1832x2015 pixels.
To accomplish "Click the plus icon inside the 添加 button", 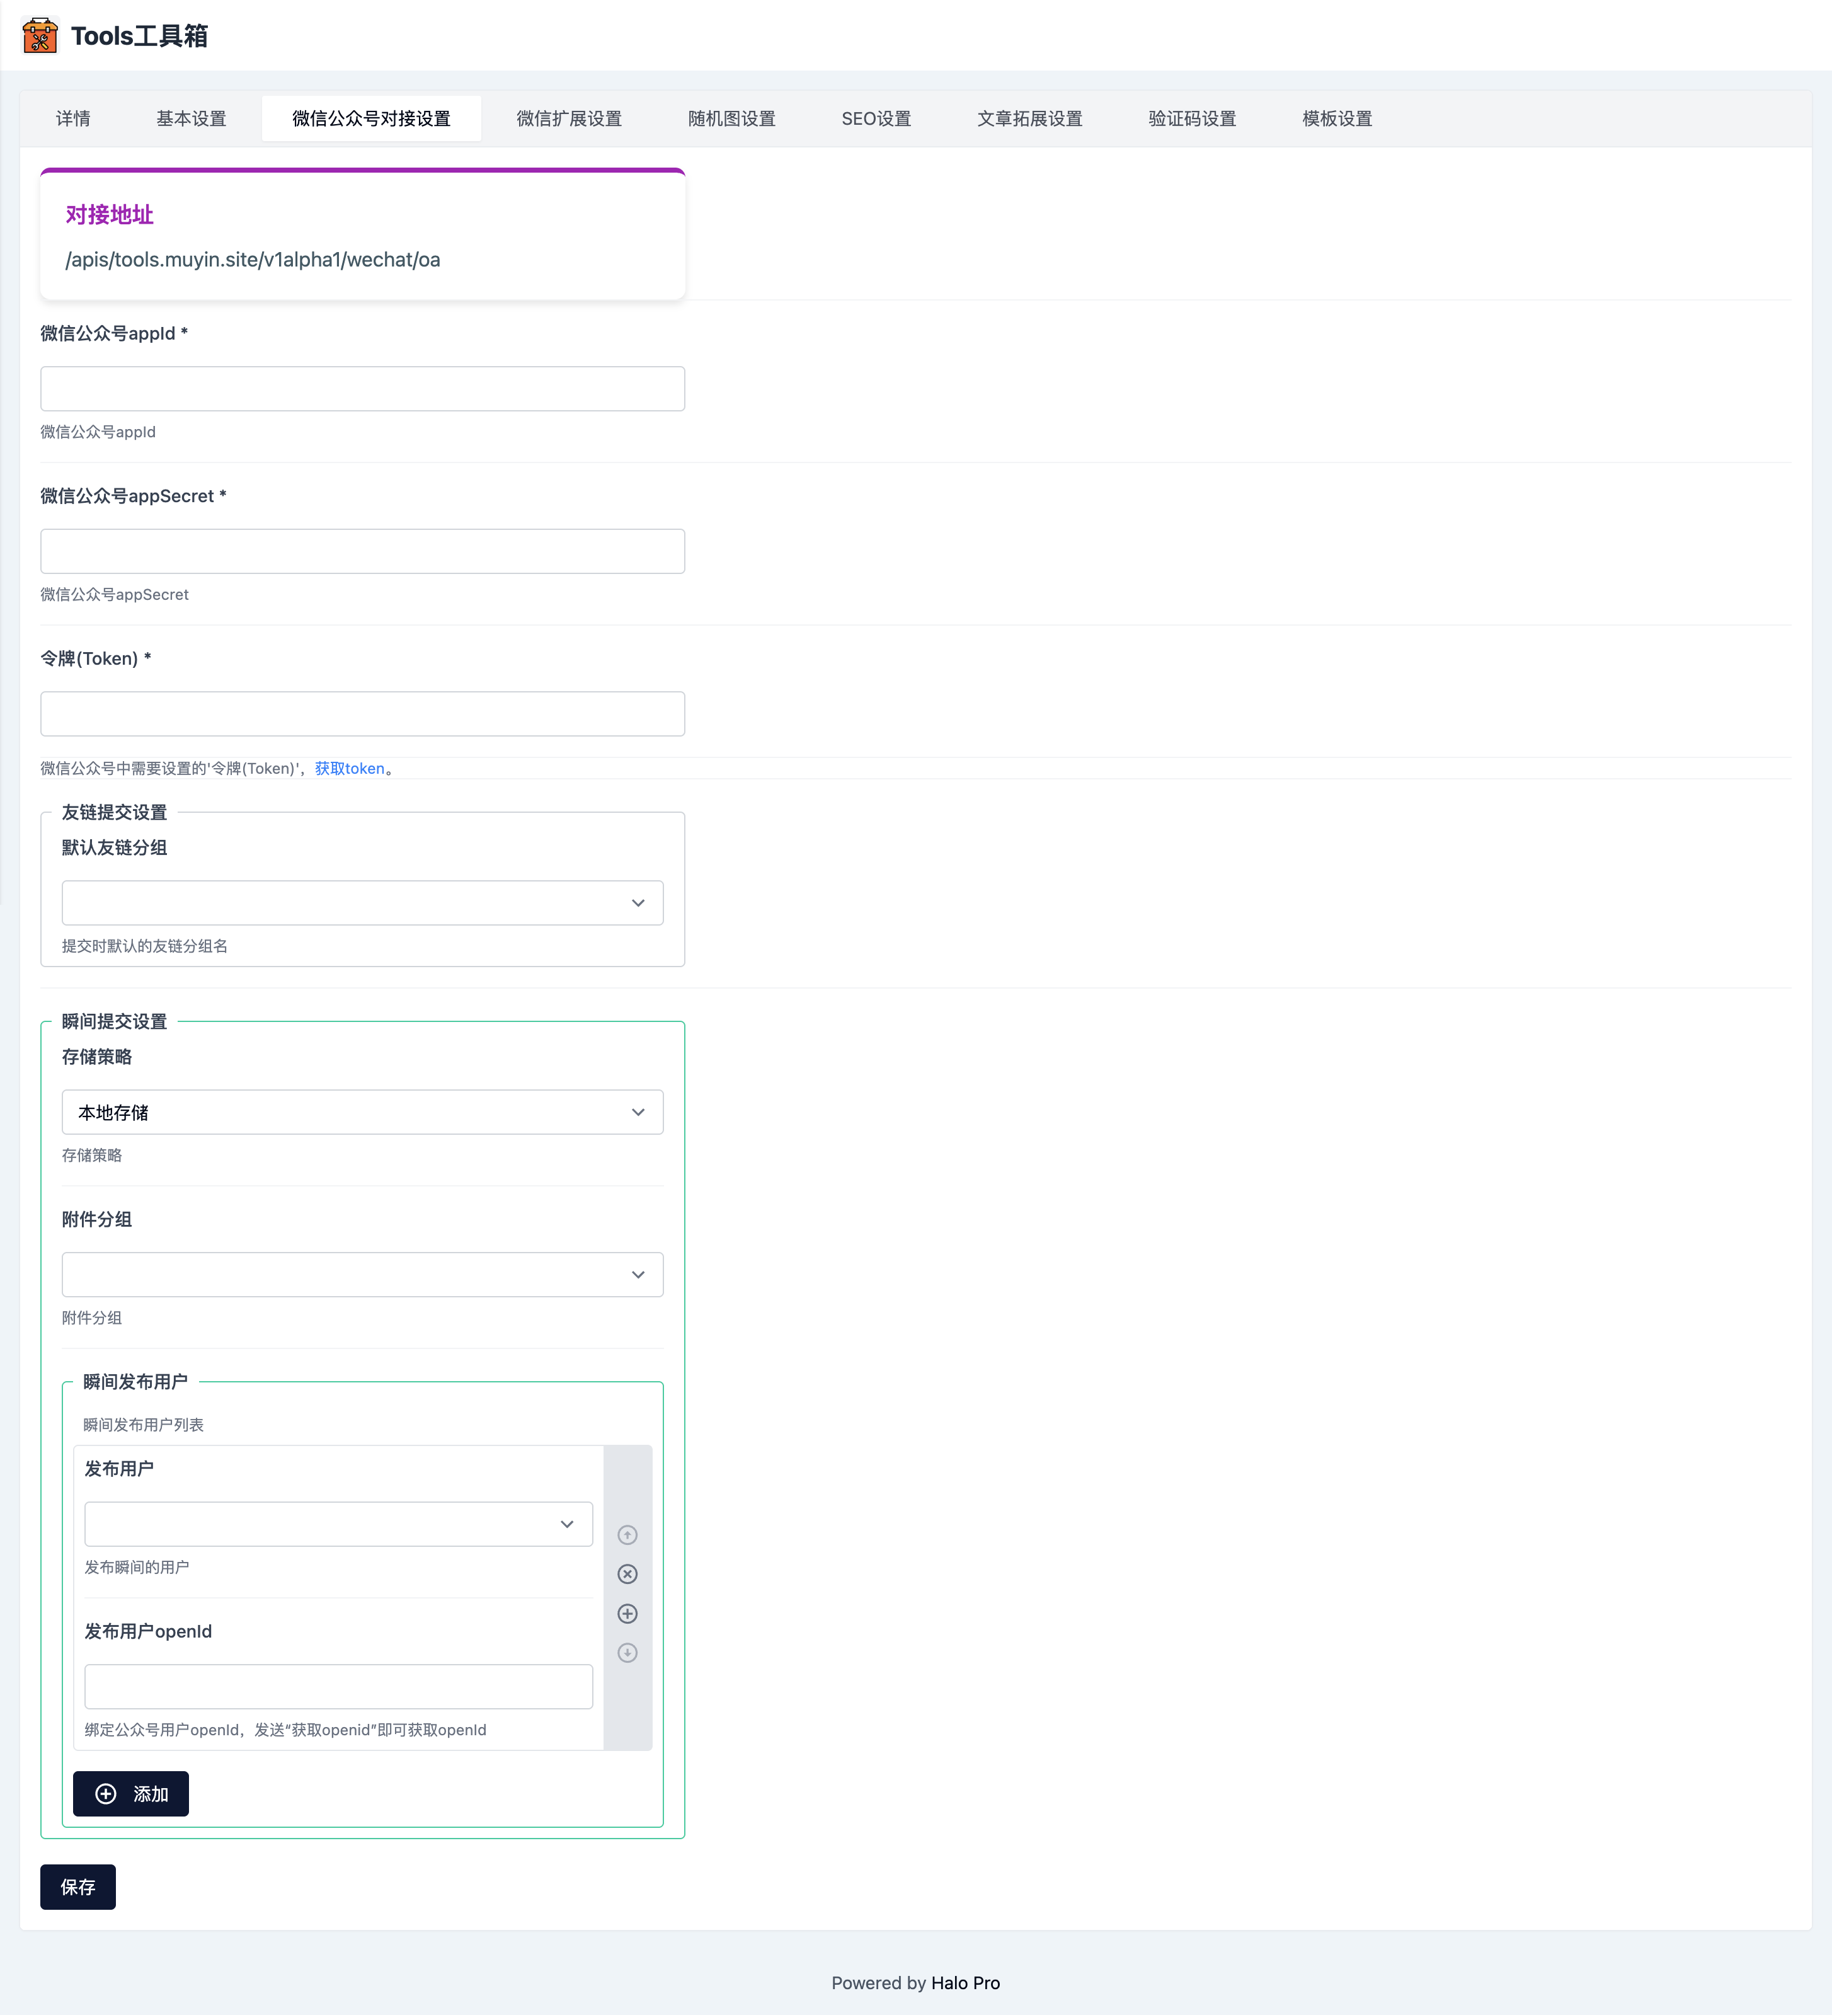I will pyautogui.click(x=106, y=1793).
